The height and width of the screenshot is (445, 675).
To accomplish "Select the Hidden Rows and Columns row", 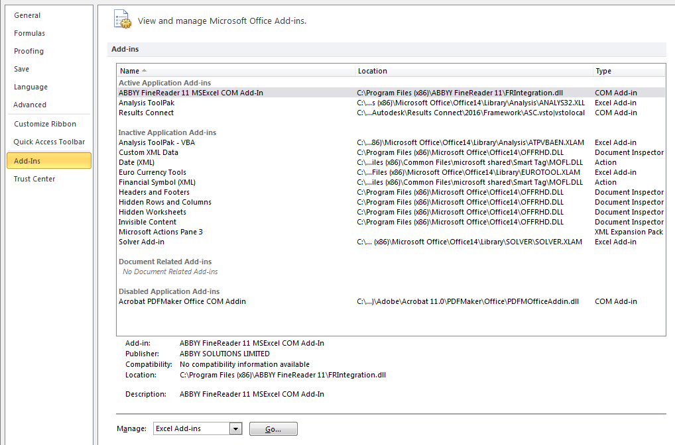I will (391, 202).
